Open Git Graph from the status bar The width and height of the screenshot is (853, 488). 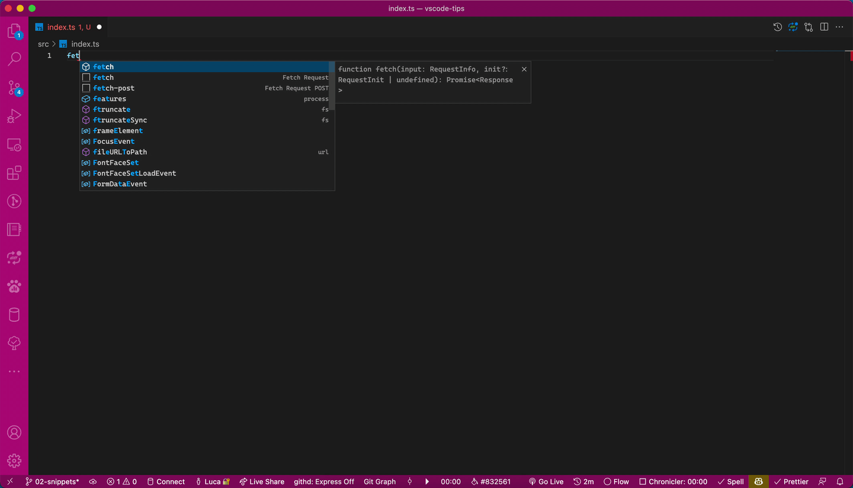pyautogui.click(x=380, y=481)
